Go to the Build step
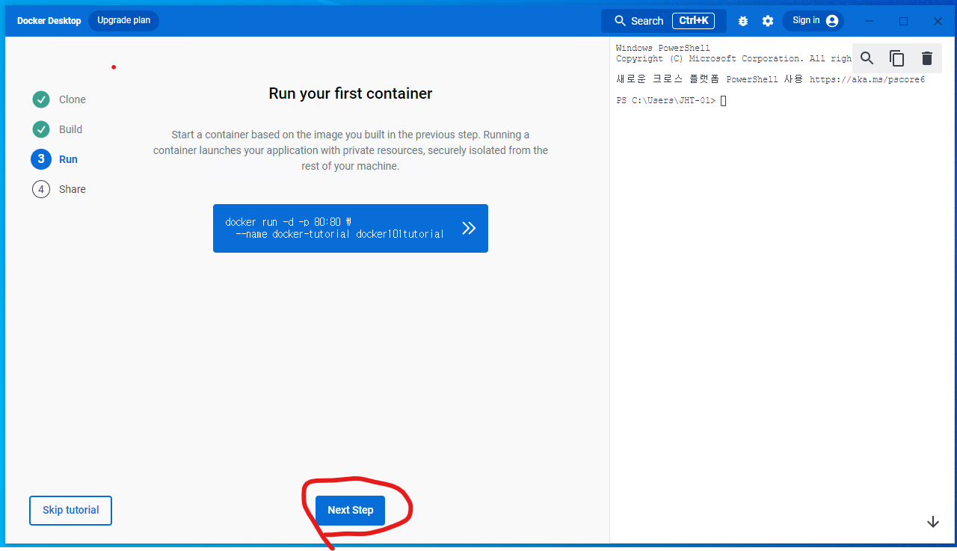The width and height of the screenshot is (957, 551). click(x=58, y=129)
